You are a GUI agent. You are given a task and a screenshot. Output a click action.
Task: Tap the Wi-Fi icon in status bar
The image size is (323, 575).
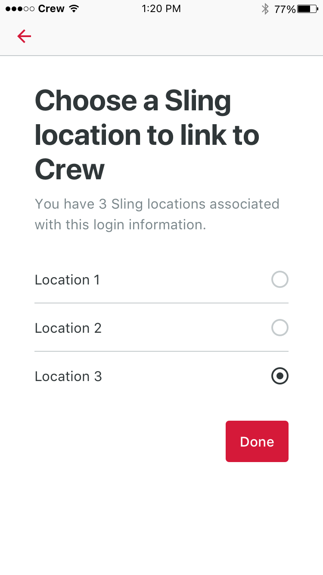tap(72, 8)
